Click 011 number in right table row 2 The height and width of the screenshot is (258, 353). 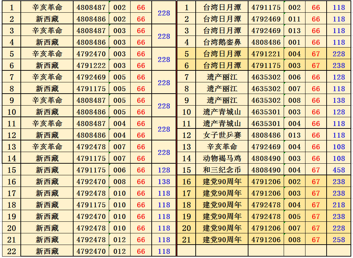(295, 19)
